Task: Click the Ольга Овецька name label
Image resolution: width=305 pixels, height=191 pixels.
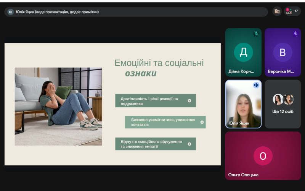Action: 243,175
